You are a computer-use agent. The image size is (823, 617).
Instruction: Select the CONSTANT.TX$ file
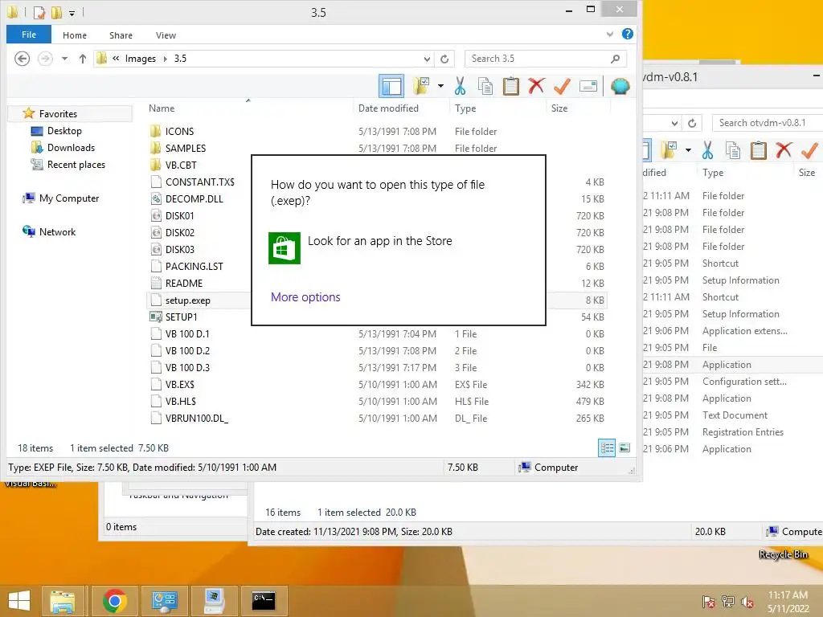click(199, 182)
